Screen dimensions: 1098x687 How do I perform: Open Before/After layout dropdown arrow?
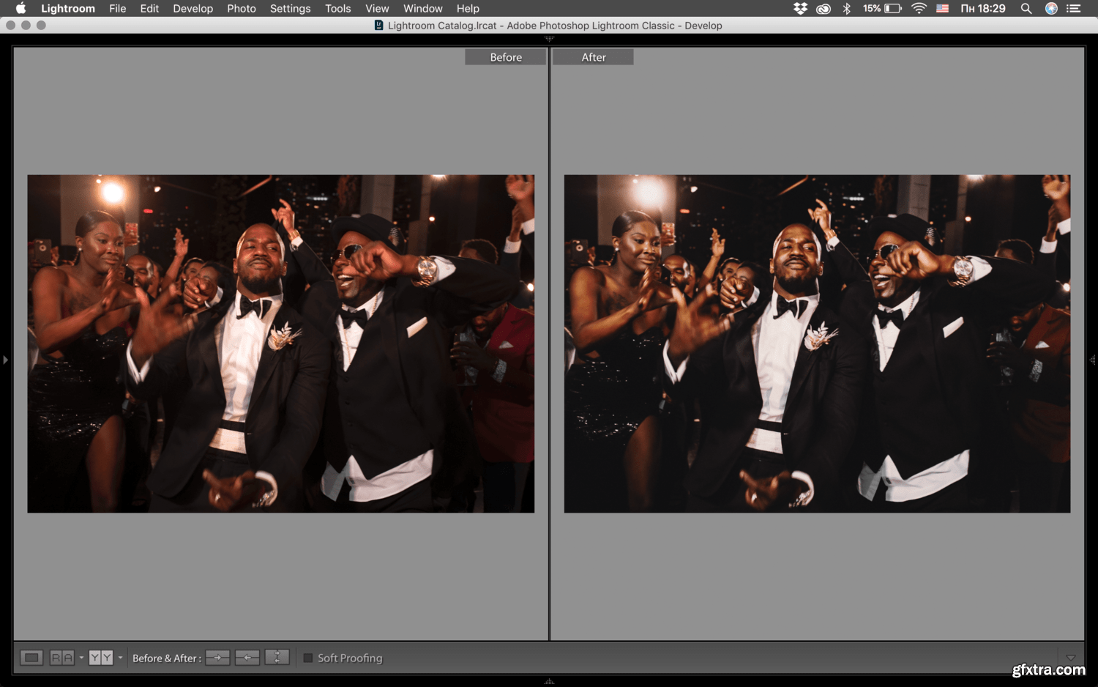(x=120, y=658)
